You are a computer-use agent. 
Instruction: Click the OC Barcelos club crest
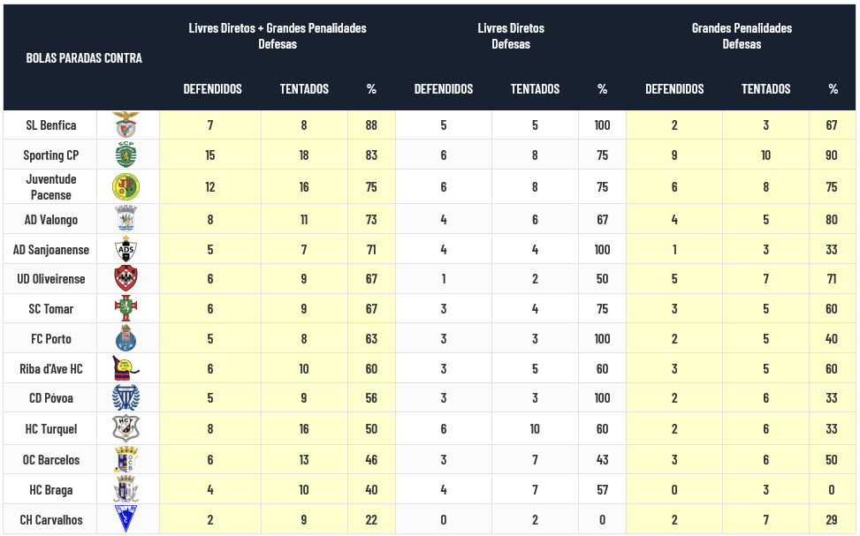click(x=126, y=459)
